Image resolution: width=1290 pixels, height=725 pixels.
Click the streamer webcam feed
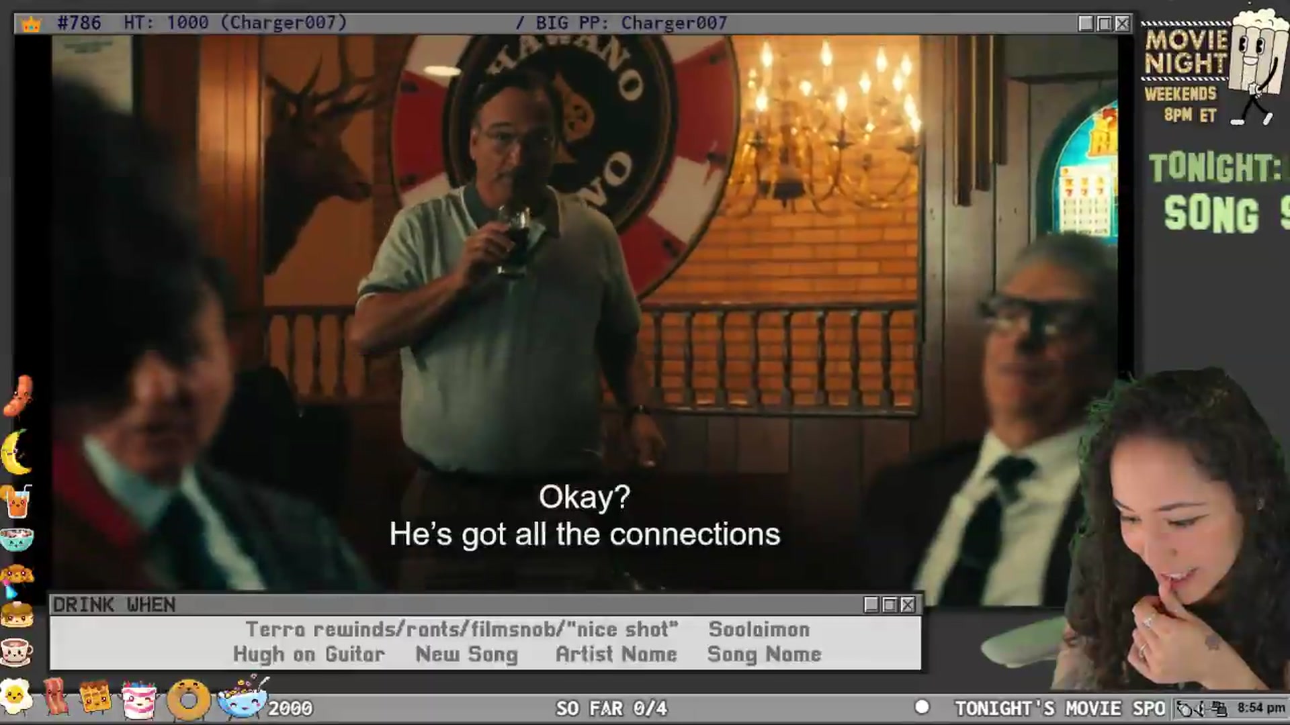point(1172,530)
